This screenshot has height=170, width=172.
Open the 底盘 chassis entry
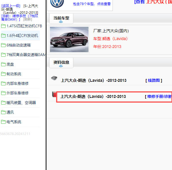click(10, 64)
